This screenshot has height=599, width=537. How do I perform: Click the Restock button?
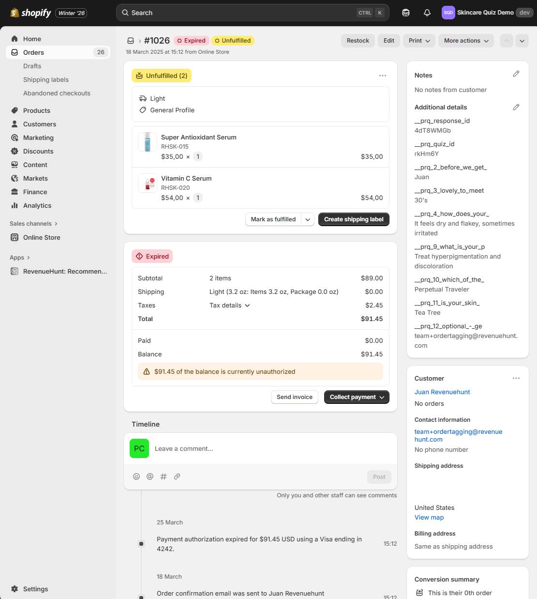(x=358, y=41)
